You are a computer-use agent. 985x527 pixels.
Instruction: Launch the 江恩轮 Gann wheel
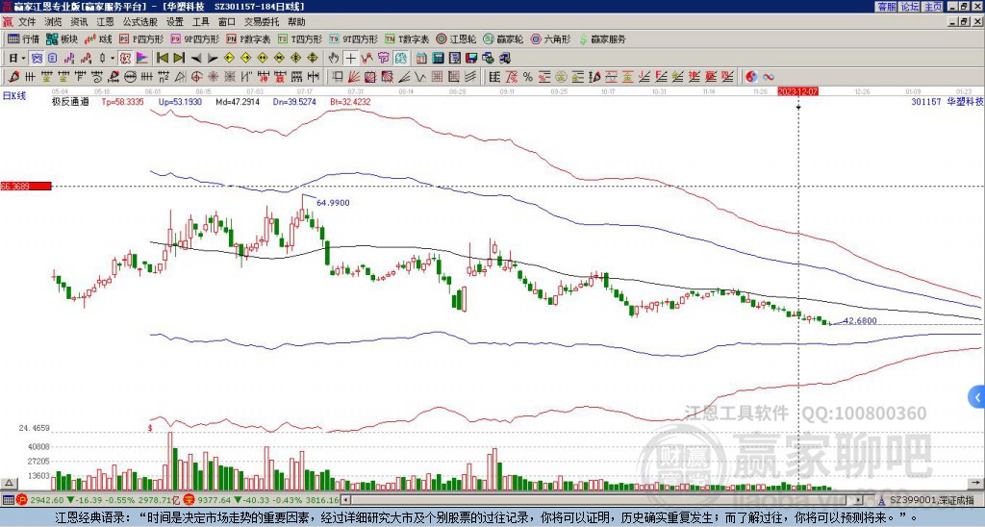pos(456,38)
